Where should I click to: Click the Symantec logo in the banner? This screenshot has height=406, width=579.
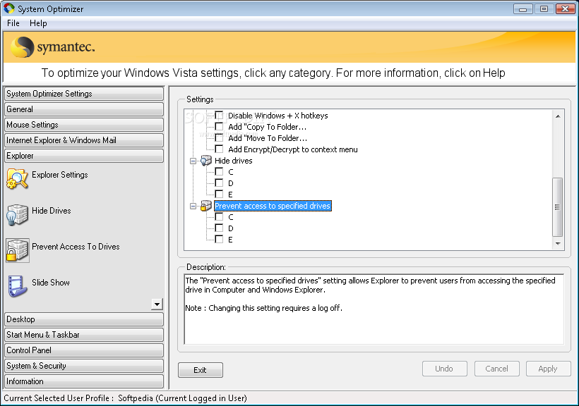tap(54, 47)
